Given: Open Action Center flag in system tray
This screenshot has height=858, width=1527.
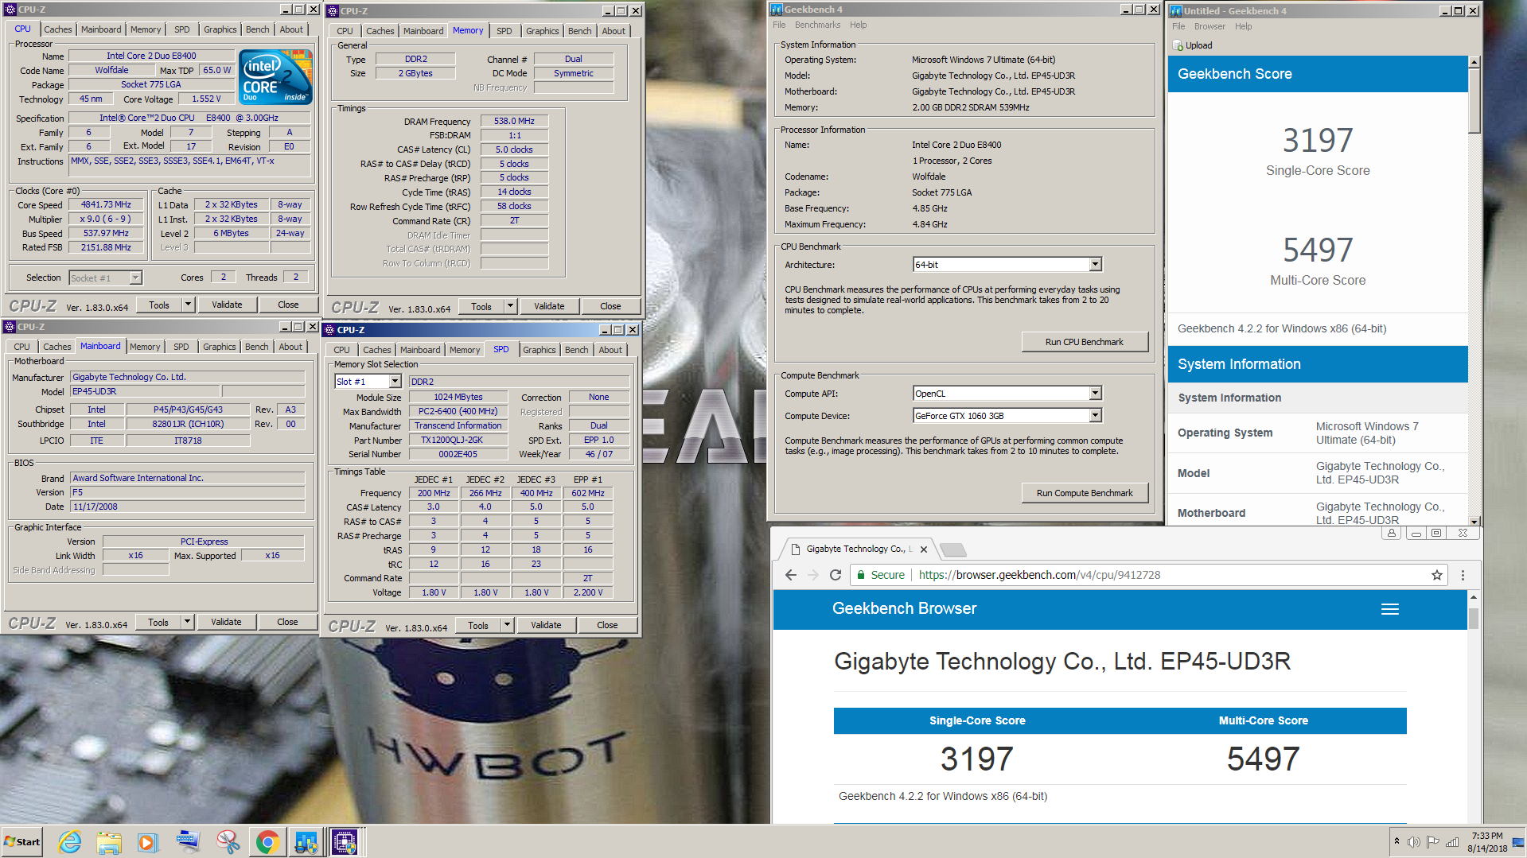Looking at the screenshot, I should tap(1432, 842).
